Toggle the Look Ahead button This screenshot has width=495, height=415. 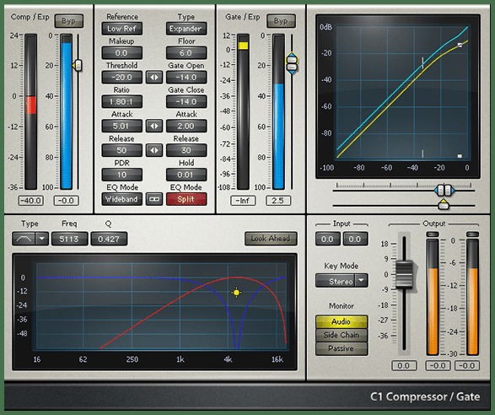(271, 239)
